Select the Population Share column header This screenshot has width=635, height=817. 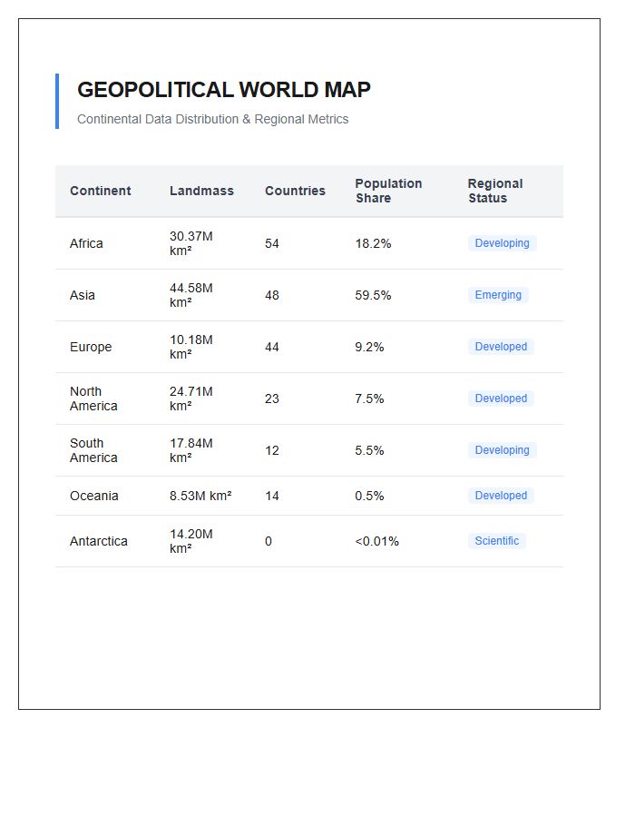(x=388, y=191)
